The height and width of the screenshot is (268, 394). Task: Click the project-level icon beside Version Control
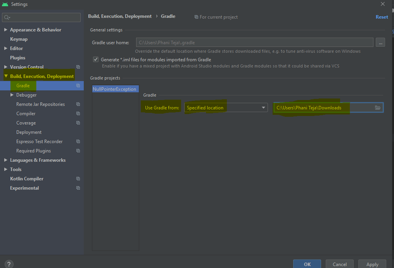pos(78,67)
